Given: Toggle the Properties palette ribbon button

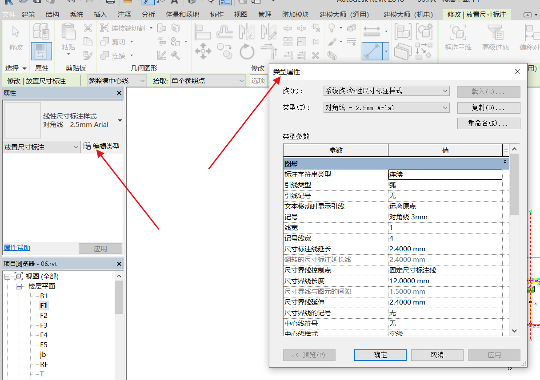Looking at the screenshot, I should (41, 51).
